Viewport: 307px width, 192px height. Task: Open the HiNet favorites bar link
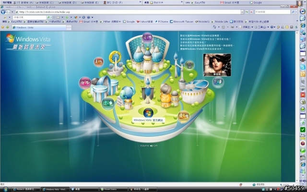pyautogui.click(x=110, y=22)
